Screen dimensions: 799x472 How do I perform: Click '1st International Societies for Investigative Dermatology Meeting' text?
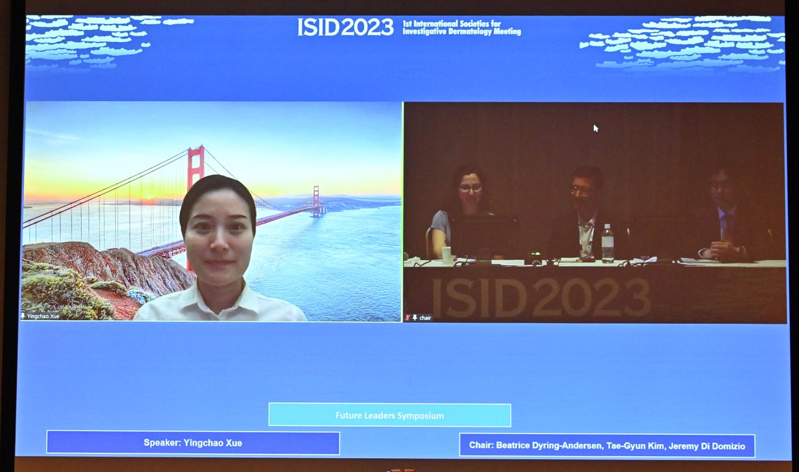point(461,27)
